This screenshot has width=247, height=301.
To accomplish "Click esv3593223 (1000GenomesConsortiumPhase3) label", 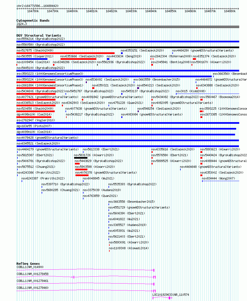I will pyautogui.click(x=50, y=74).
